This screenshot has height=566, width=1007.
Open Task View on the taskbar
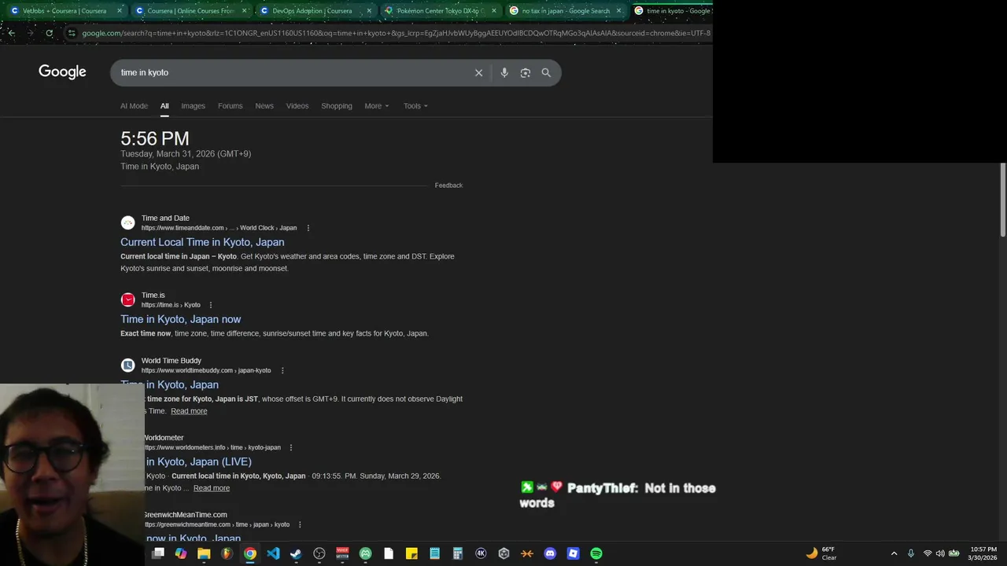[x=158, y=553]
